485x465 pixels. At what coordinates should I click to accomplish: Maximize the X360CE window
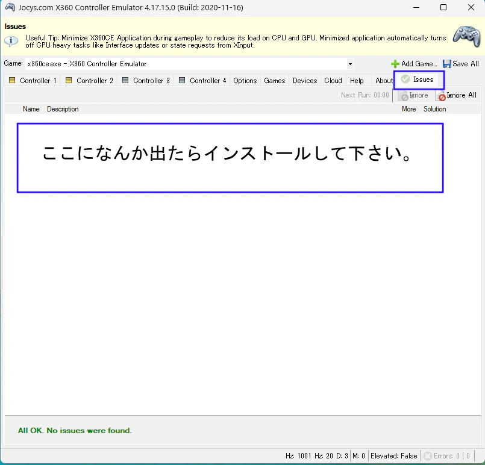tap(443, 7)
